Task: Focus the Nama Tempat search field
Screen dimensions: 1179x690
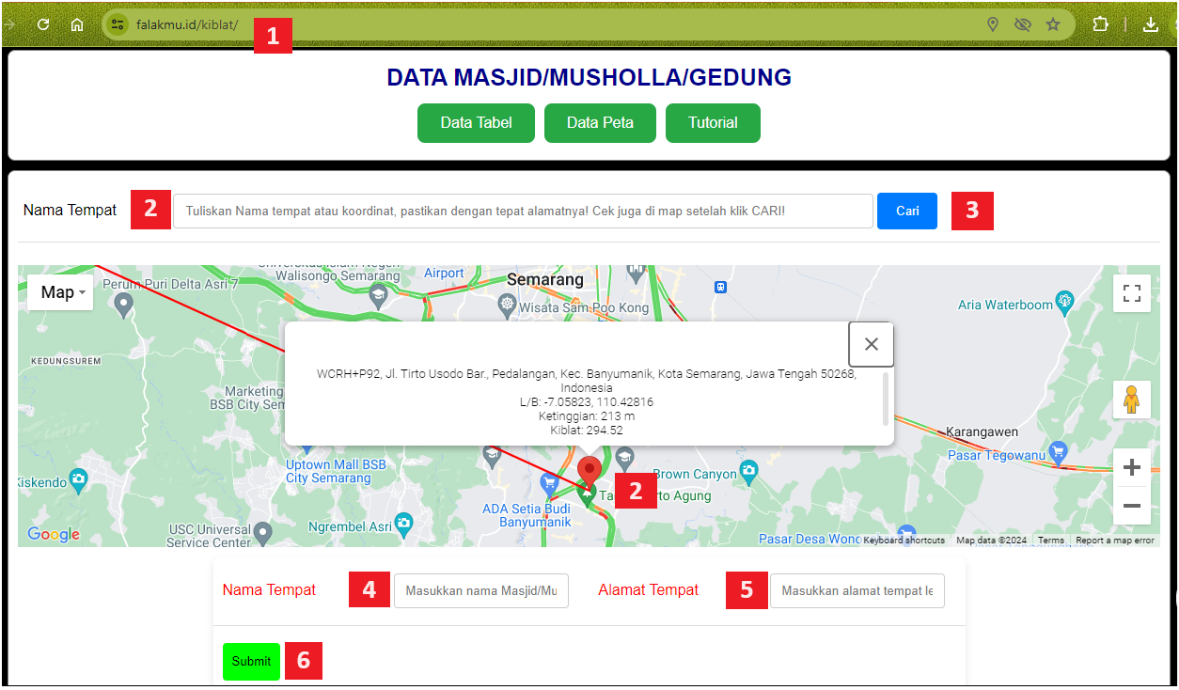Action: (x=523, y=212)
